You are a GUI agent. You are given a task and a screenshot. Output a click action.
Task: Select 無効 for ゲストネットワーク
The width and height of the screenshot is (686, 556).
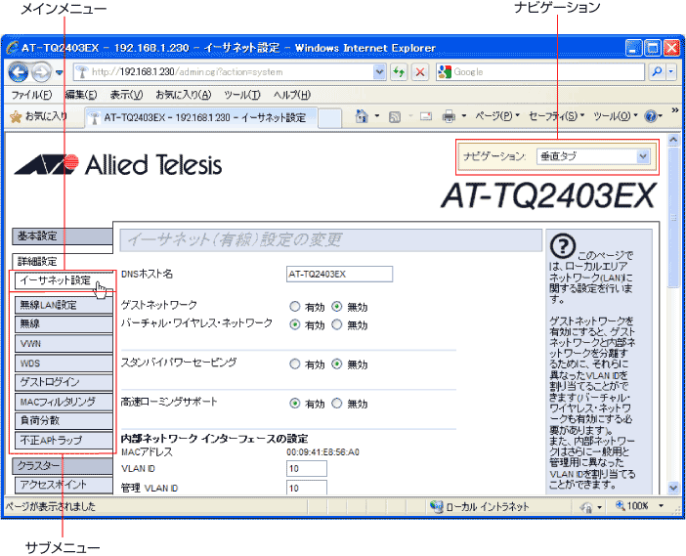336,307
